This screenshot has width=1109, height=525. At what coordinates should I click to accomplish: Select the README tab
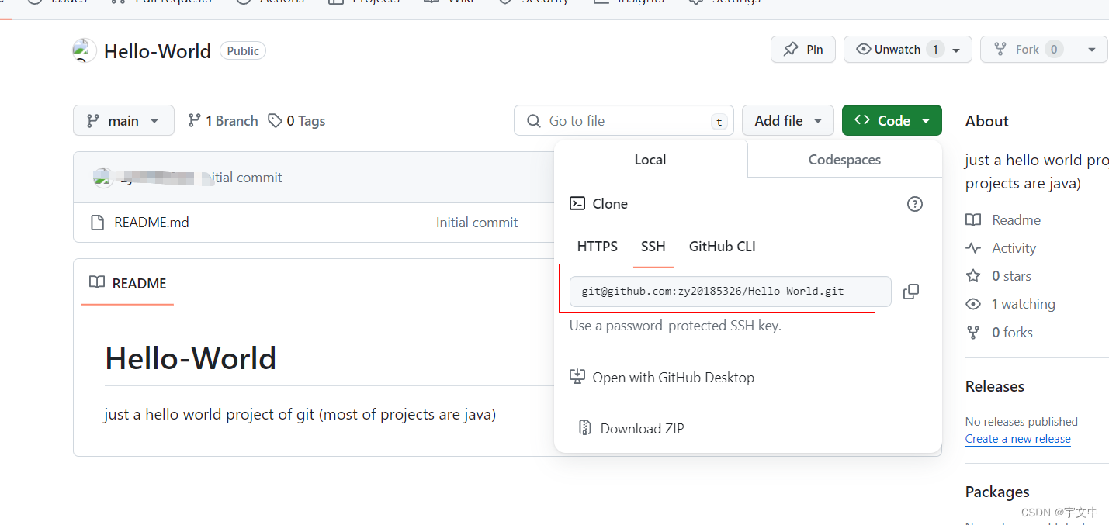[127, 283]
